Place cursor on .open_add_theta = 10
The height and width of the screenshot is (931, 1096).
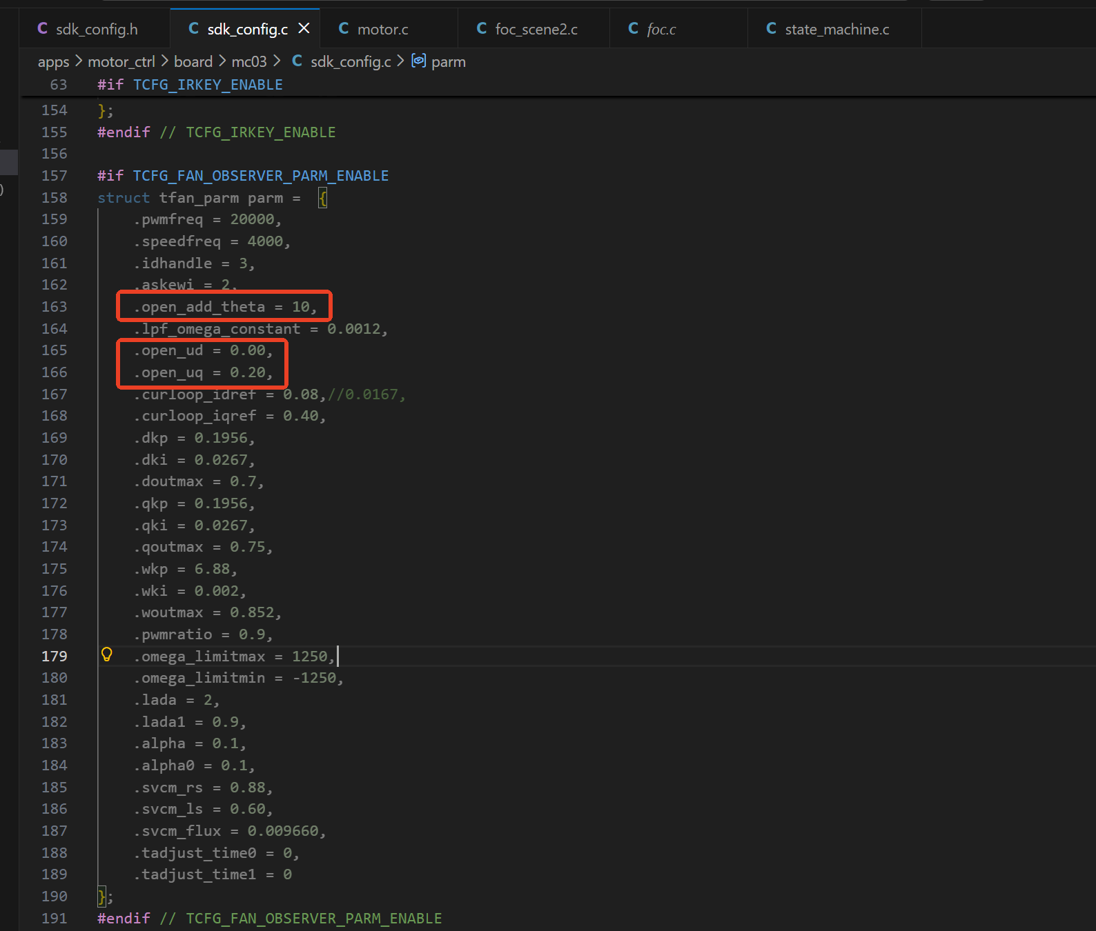pos(225,307)
